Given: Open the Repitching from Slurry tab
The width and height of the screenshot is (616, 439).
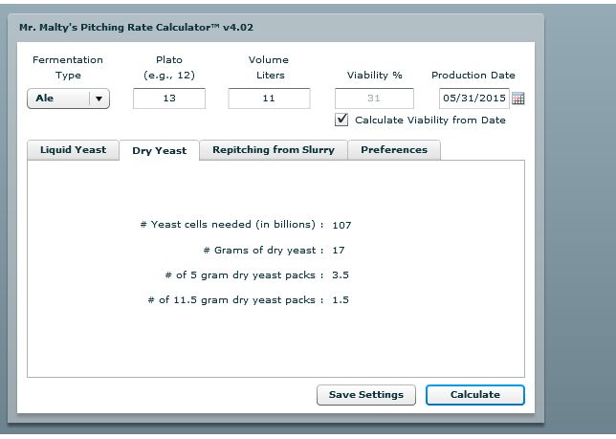Looking at the screenshot, I should point(273,150).
